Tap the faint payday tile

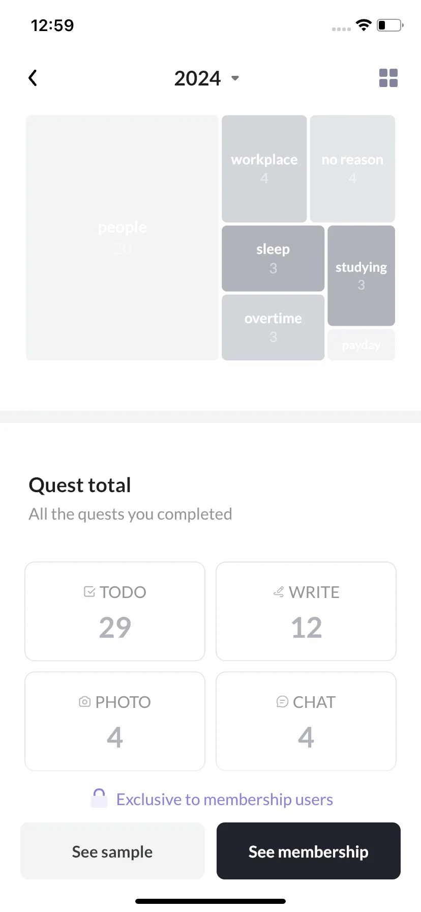point(361,345)
